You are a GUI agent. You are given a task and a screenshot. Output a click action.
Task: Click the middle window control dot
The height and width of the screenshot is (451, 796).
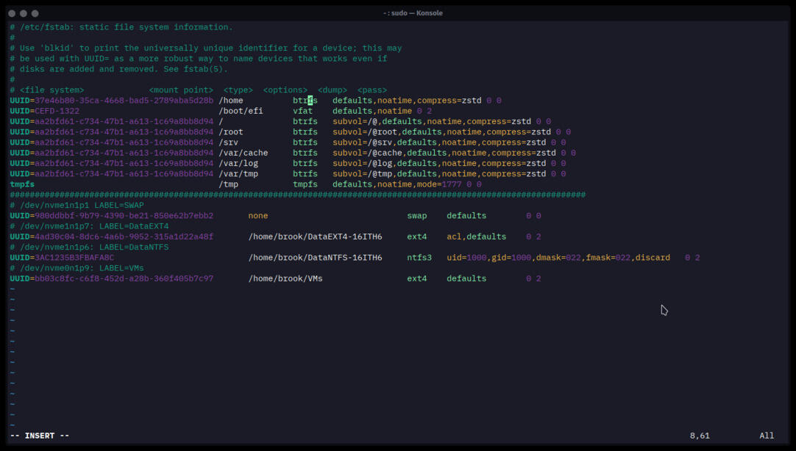point(24,13)
